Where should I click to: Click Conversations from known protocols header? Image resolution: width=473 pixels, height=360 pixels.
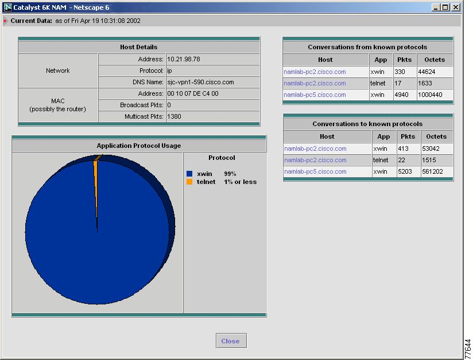(x=368, y=47)
